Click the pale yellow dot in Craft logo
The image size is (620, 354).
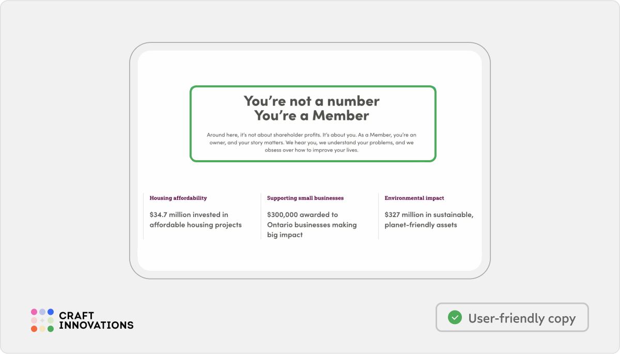coord(42,329)
